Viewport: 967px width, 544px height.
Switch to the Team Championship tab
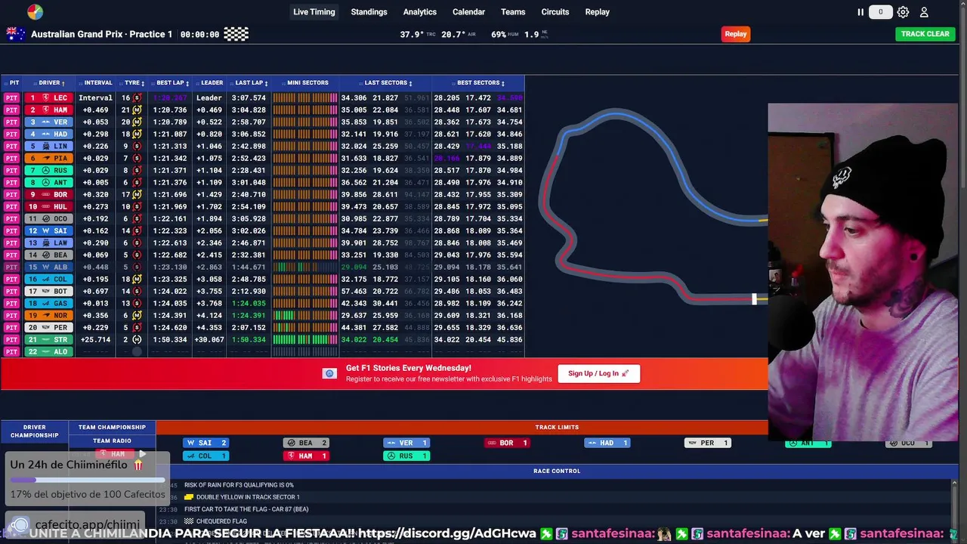(x=112, y=428)
